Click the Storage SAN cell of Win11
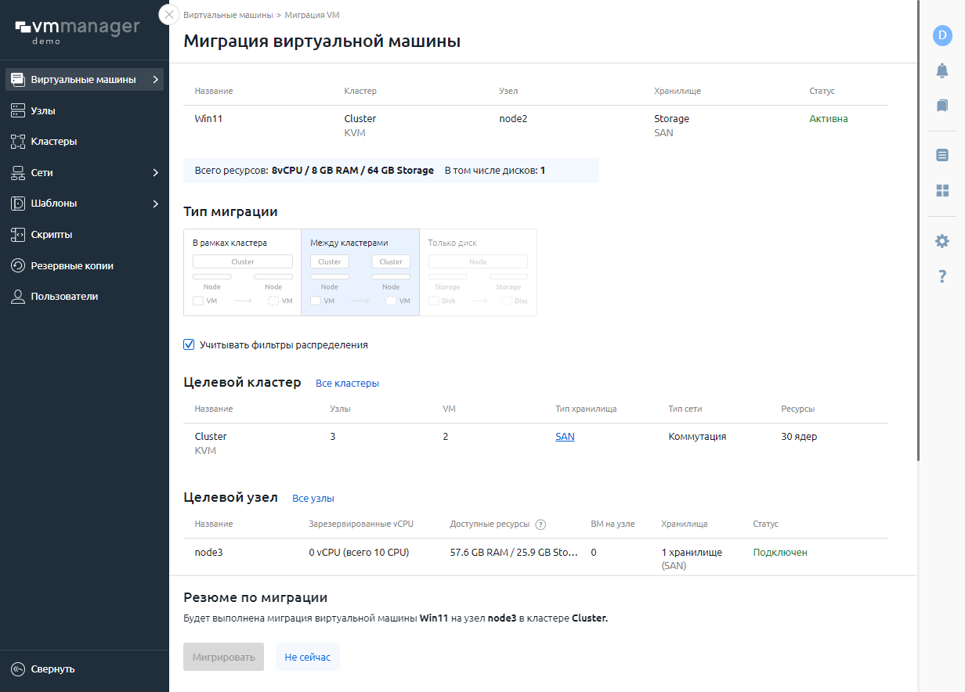This screenshot has height=692, width=965. tap(671, 125)
